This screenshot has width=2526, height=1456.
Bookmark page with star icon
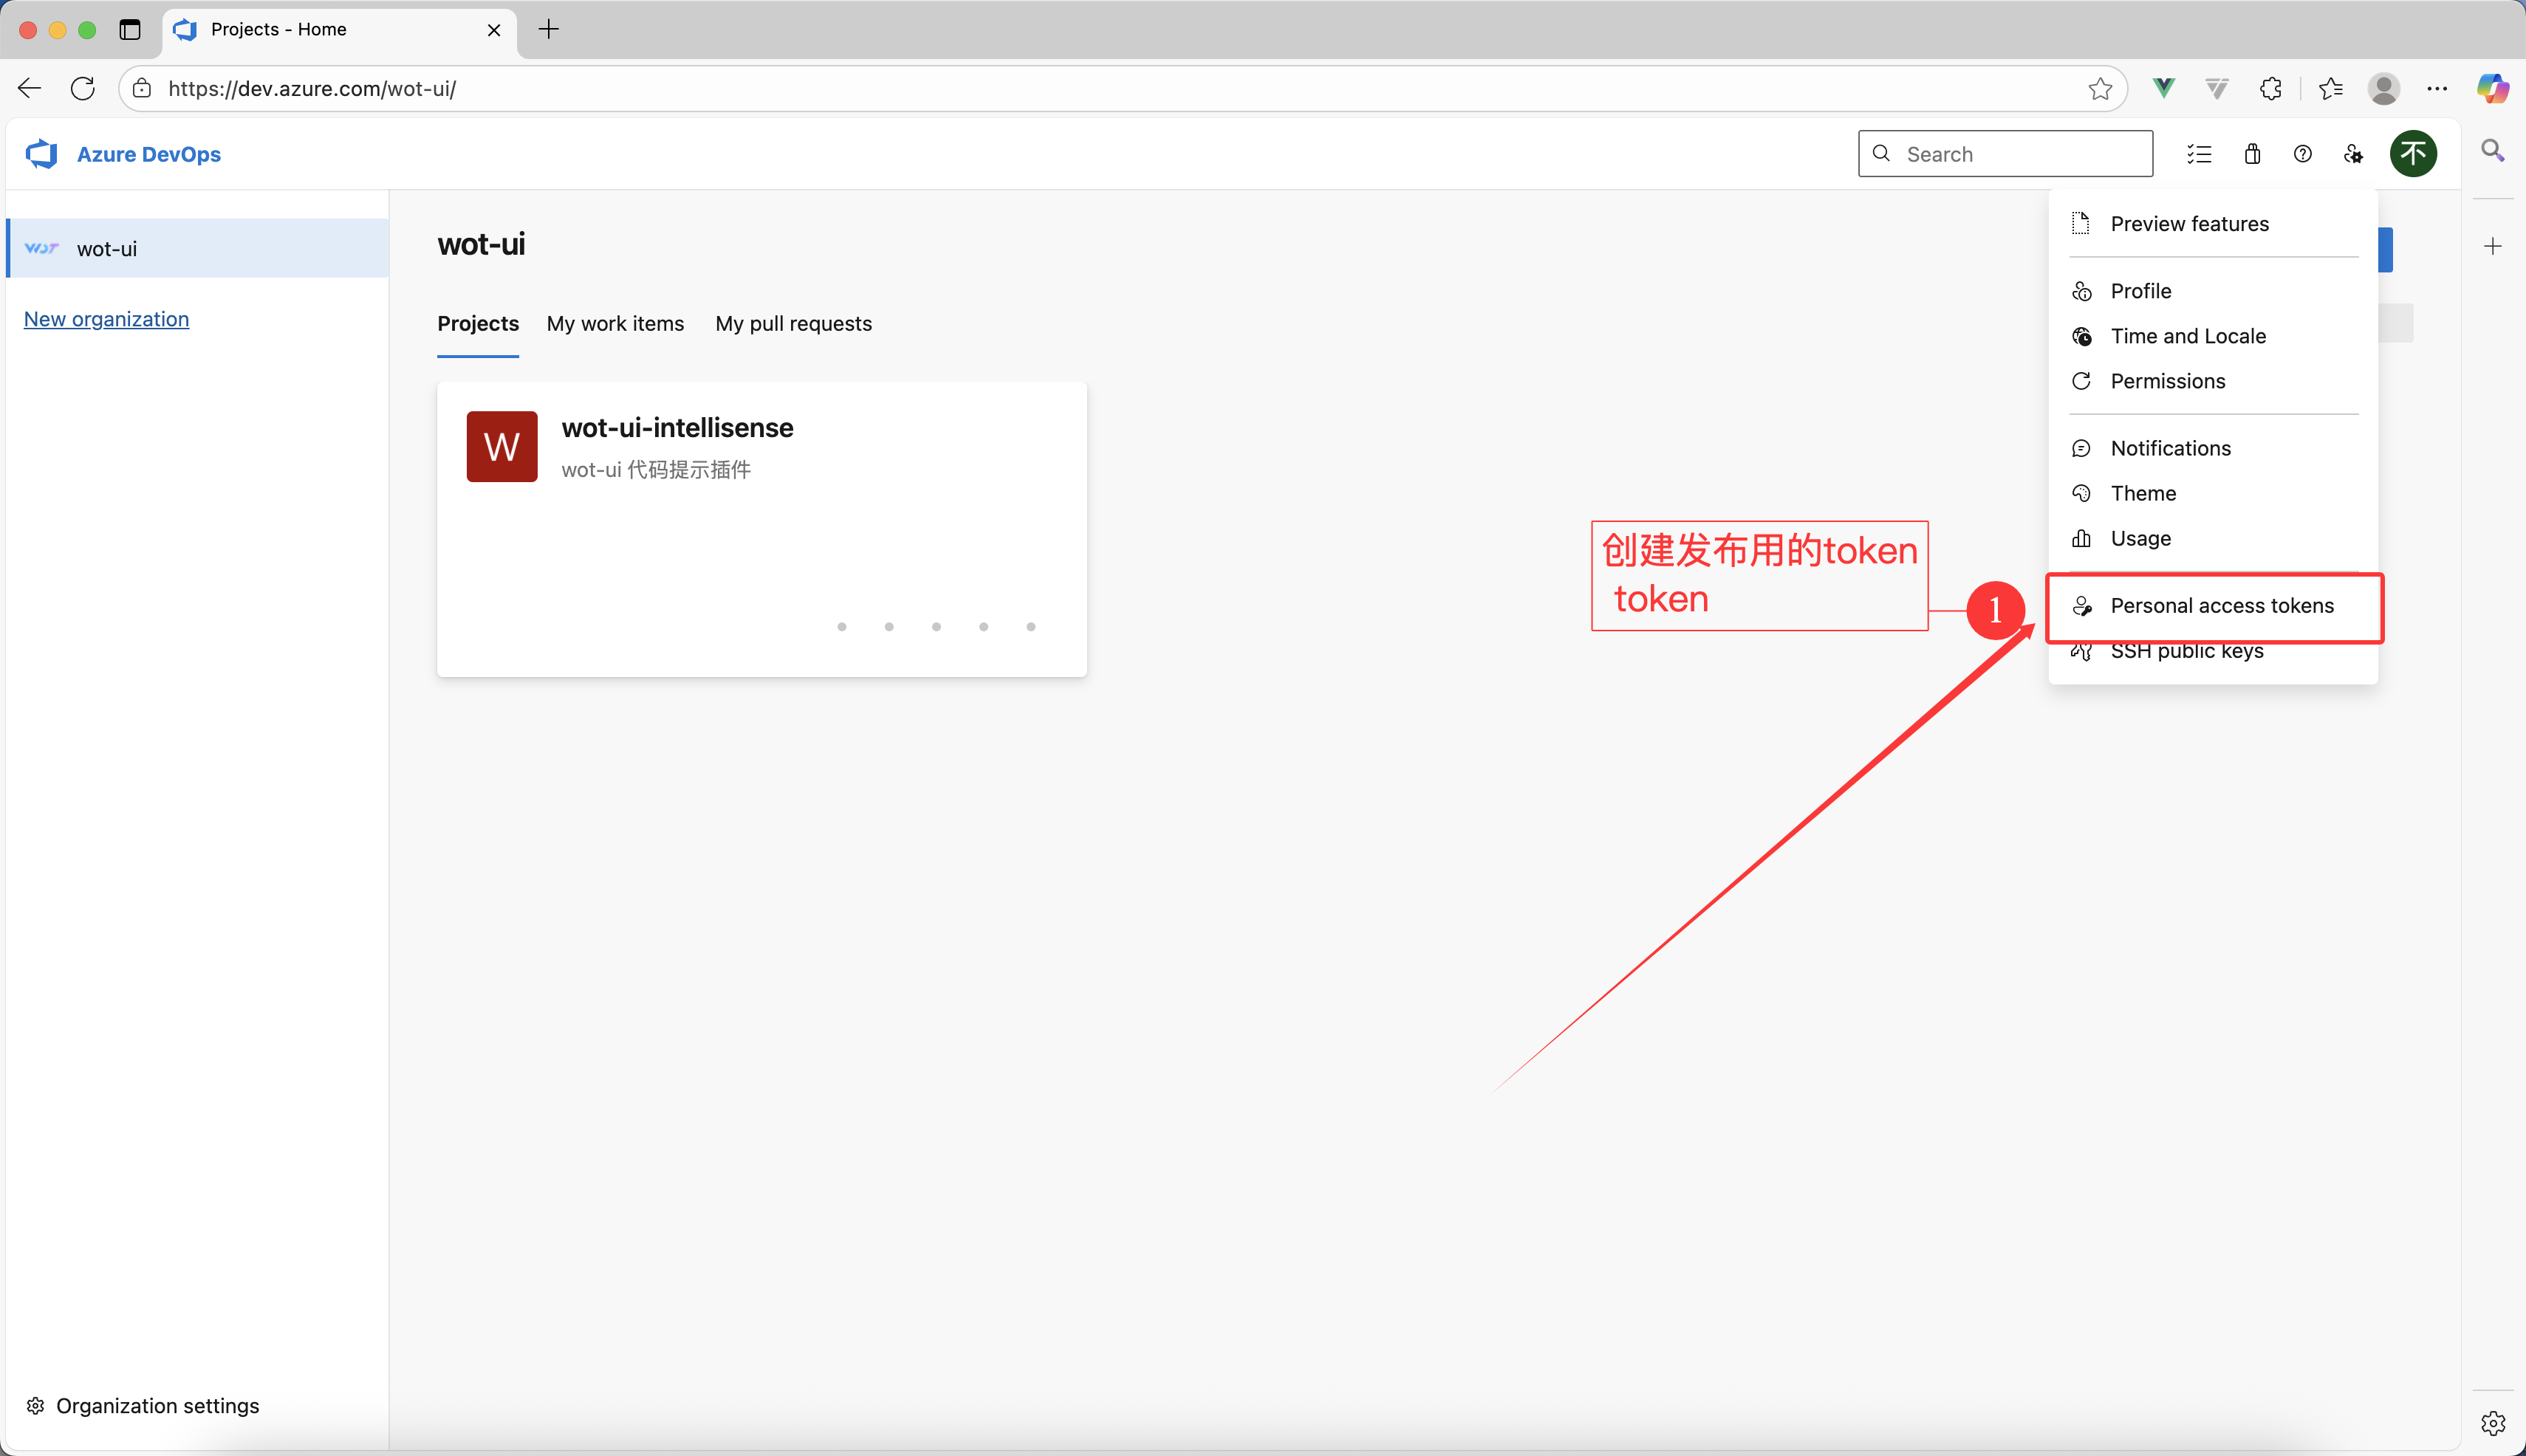point(2100,89)
